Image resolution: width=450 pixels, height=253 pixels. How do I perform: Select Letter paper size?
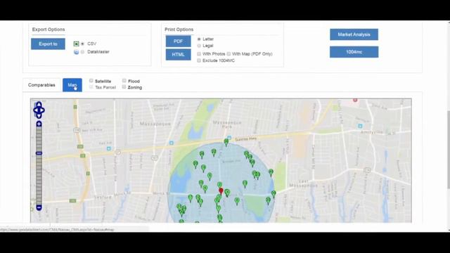(x=199, y=39)
